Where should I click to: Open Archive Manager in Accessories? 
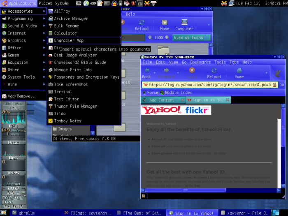click(x=84, y=19)
